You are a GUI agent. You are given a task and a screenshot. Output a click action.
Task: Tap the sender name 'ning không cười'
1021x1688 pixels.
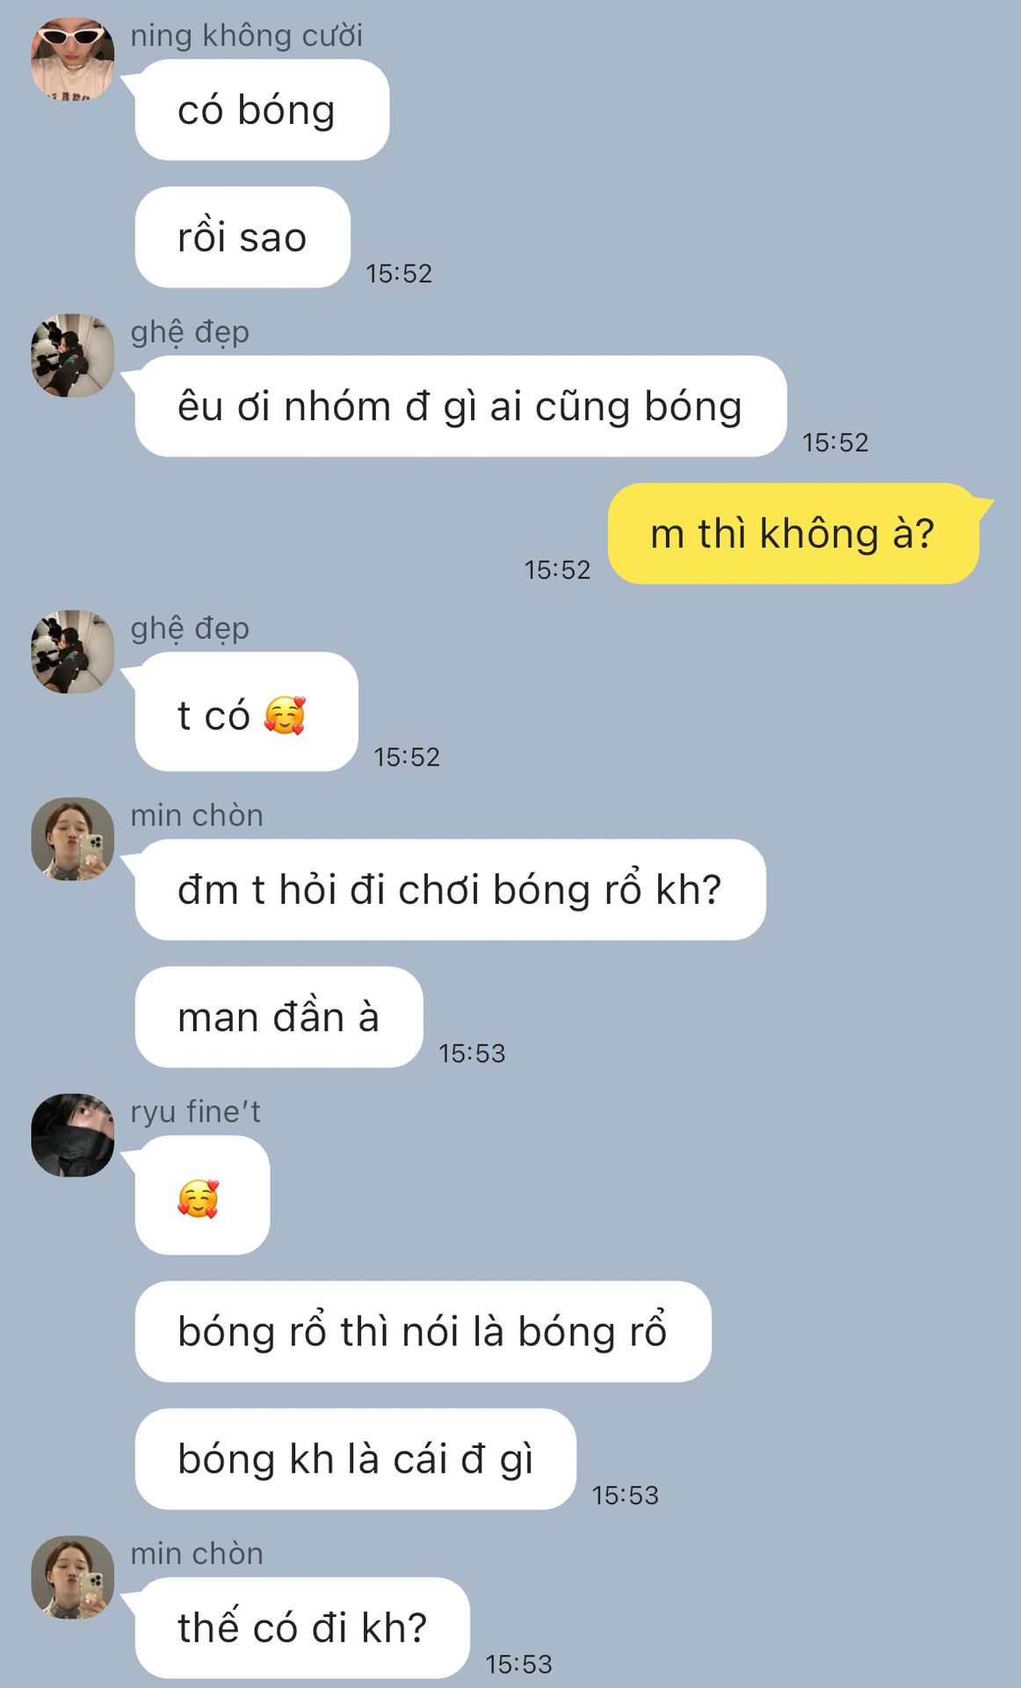pyautogui.click(x=247, y=36)
